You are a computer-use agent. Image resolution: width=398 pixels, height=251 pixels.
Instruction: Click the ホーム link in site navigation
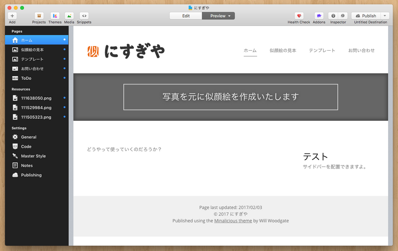[x=250, y=51]
